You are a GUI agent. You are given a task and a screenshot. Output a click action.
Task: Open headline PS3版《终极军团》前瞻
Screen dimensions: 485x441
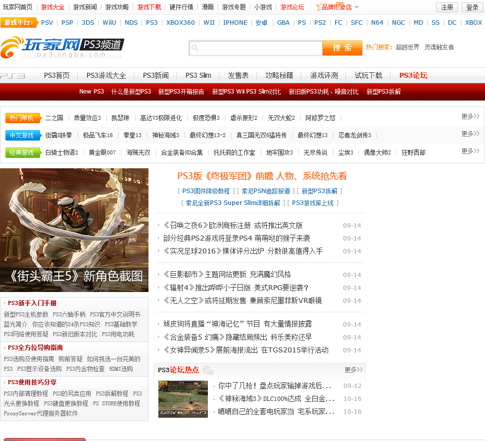[x=262, y=176]
